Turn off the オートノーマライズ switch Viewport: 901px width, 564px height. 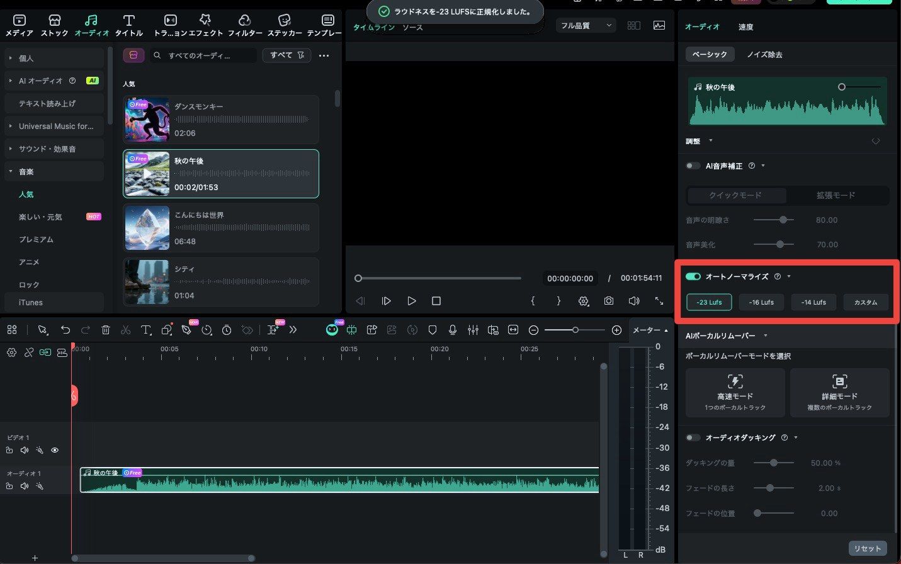693,276
